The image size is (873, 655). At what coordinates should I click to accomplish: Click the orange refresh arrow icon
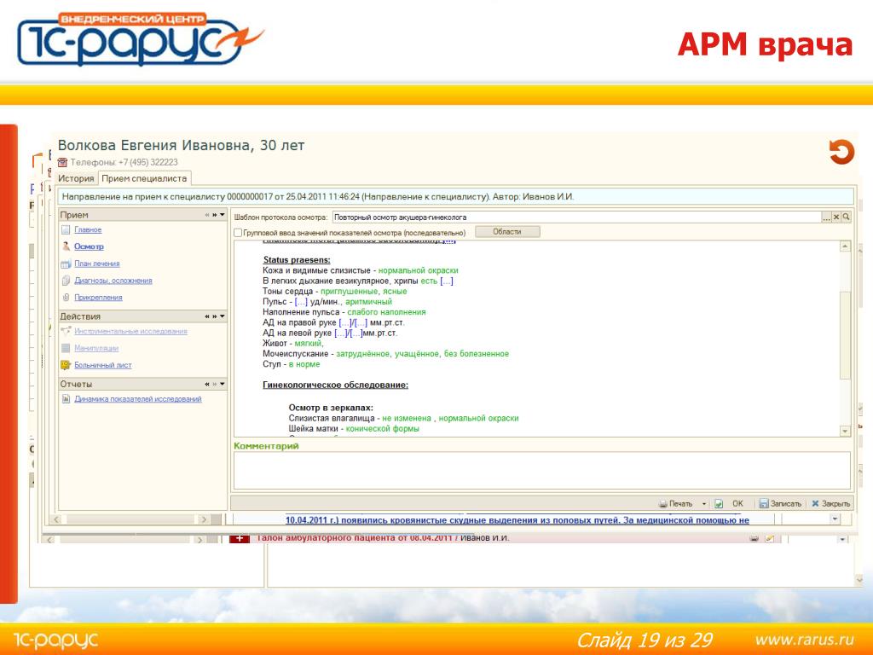tap(841, 152)
